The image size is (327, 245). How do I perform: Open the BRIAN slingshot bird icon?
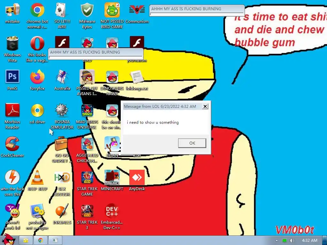click(112, 144)
